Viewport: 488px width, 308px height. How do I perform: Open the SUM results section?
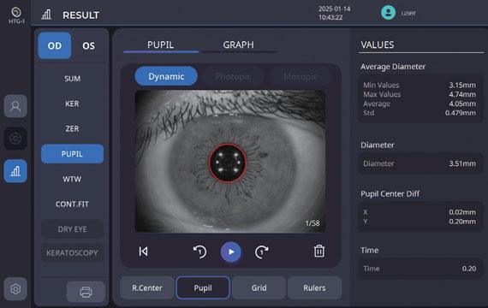[72, 79]
